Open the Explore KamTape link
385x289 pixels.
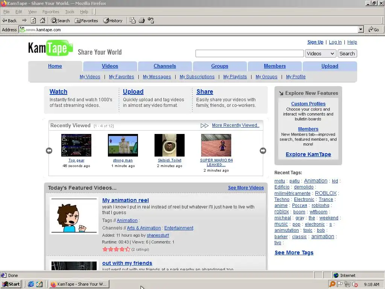[x=308, y=154]
